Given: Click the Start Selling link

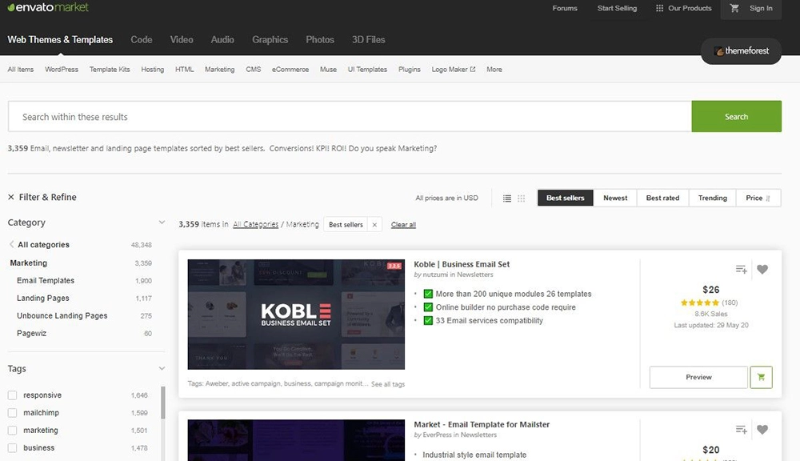Looking at the screenshot, I should tap(617, 8).
